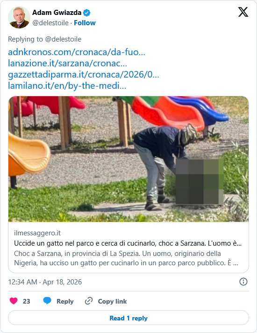Open the tweet info circle icon

coord(243,282)
